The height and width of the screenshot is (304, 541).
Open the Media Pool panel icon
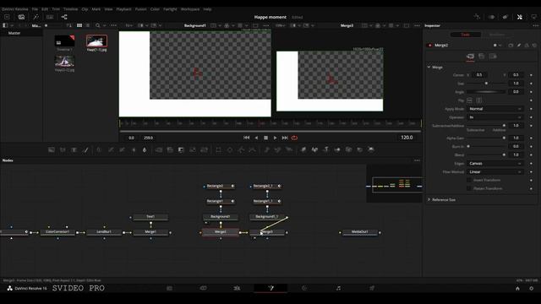(x=21, y=17)
